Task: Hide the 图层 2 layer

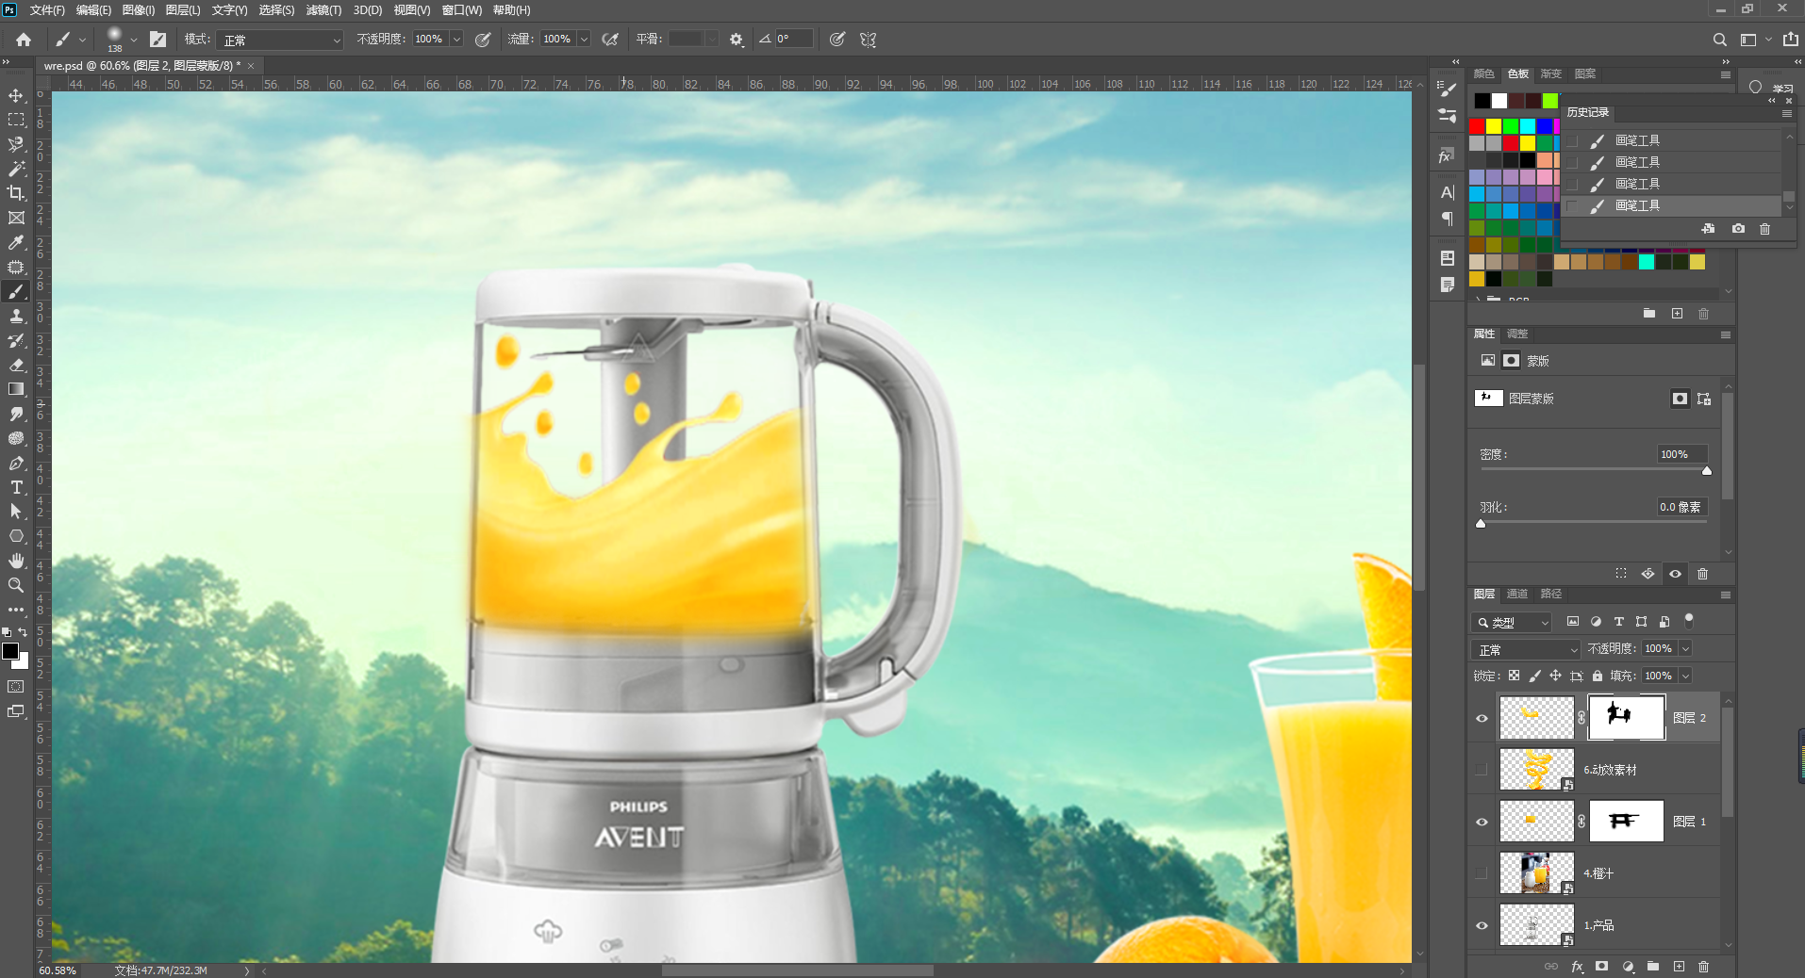Action: point(1482,719)
